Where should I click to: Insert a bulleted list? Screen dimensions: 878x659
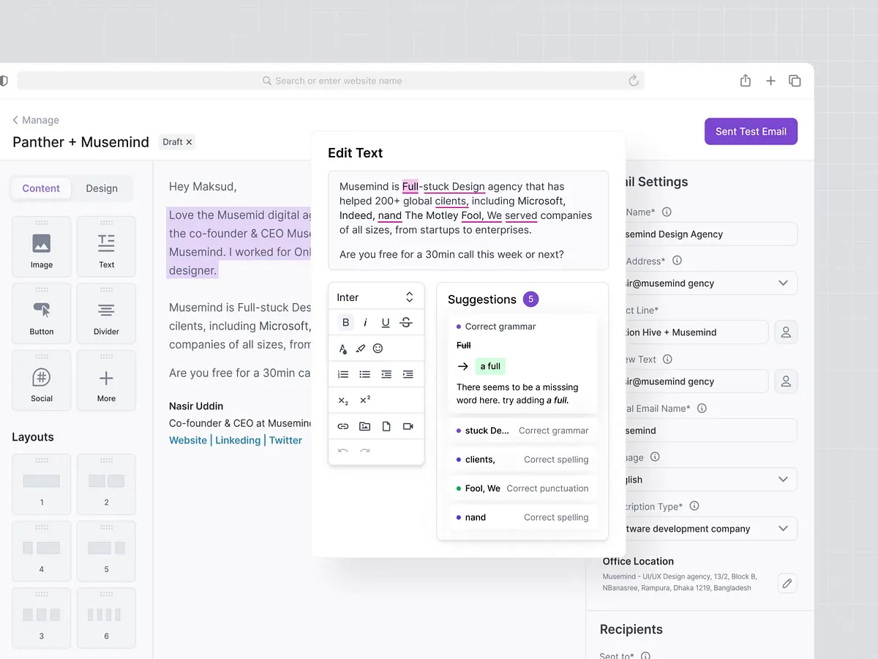pos(365,374)
